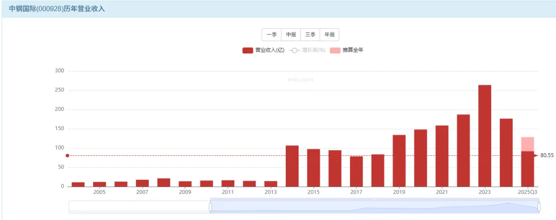556x220 pixels.
Task: Click the pink projected full-year 2025 bar
Action: 528,144
